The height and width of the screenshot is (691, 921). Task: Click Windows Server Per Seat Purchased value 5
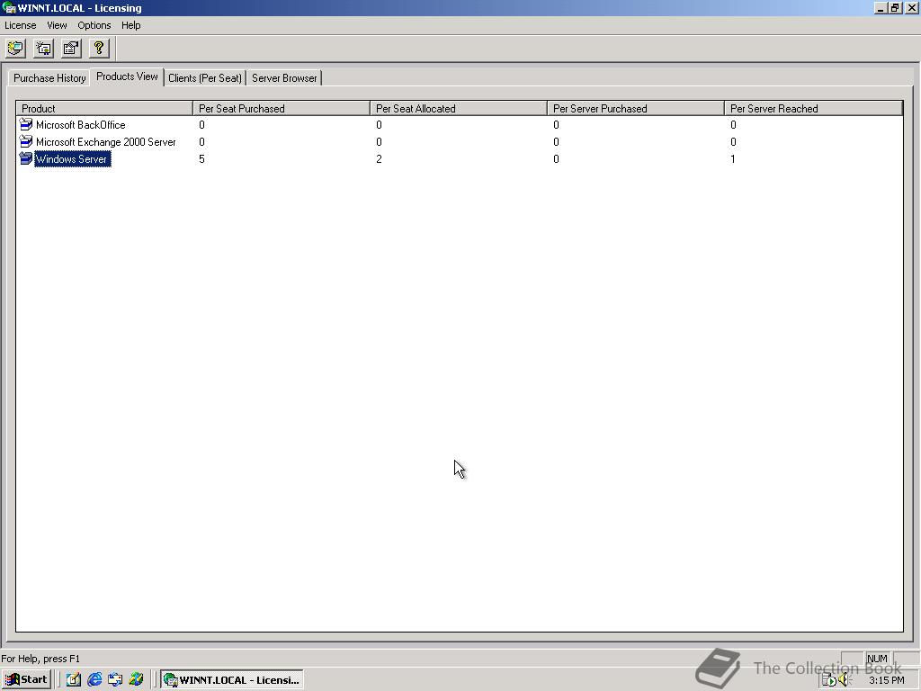pos(201,159)
